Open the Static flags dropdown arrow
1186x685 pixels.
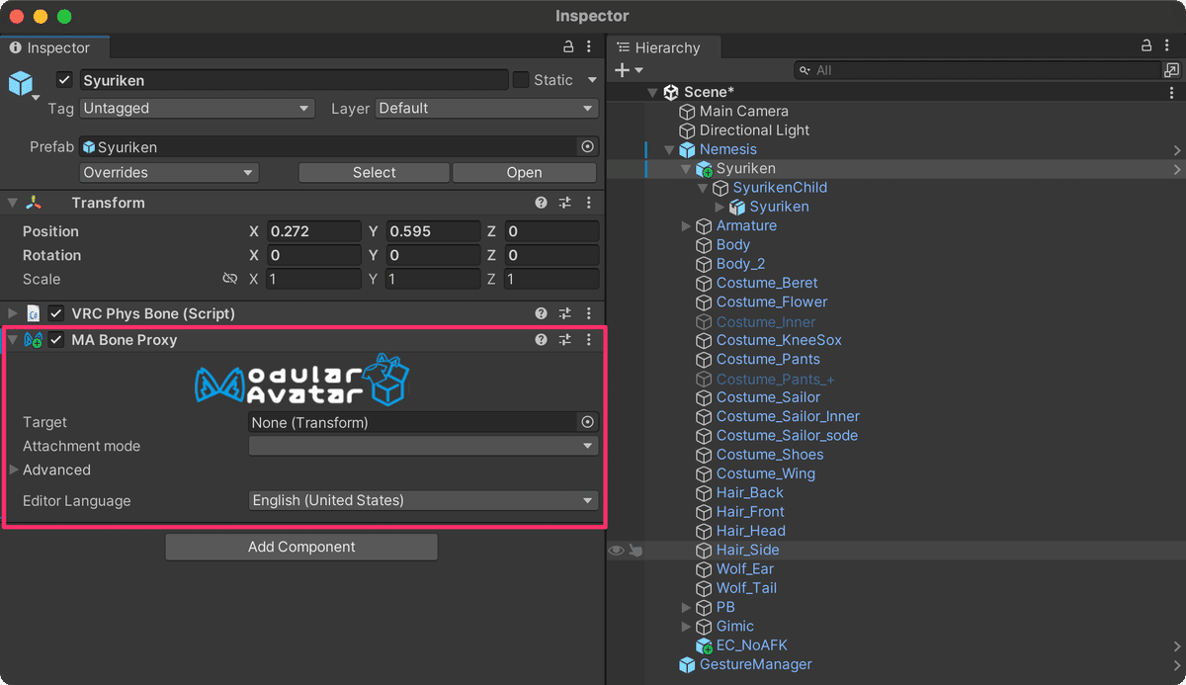[592, 80]
